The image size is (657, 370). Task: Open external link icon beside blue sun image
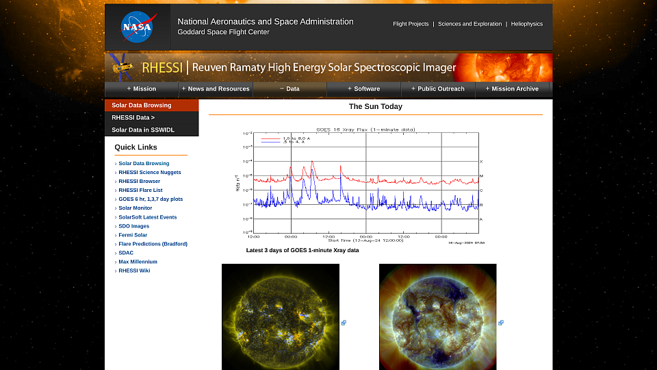(x=501, y=323)
